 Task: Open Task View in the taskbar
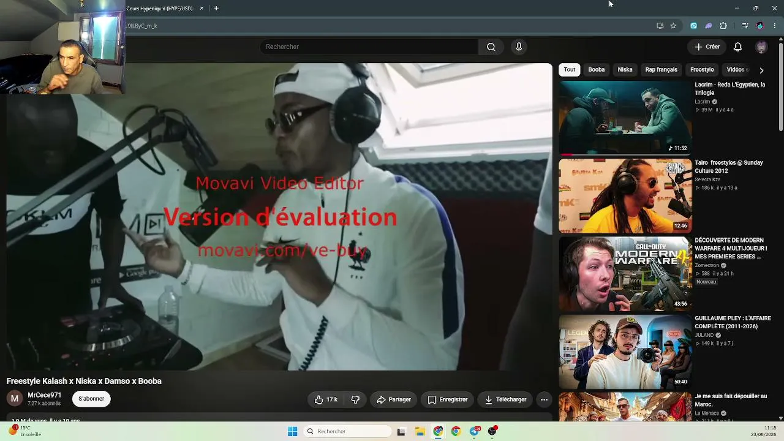pos(401,431)
